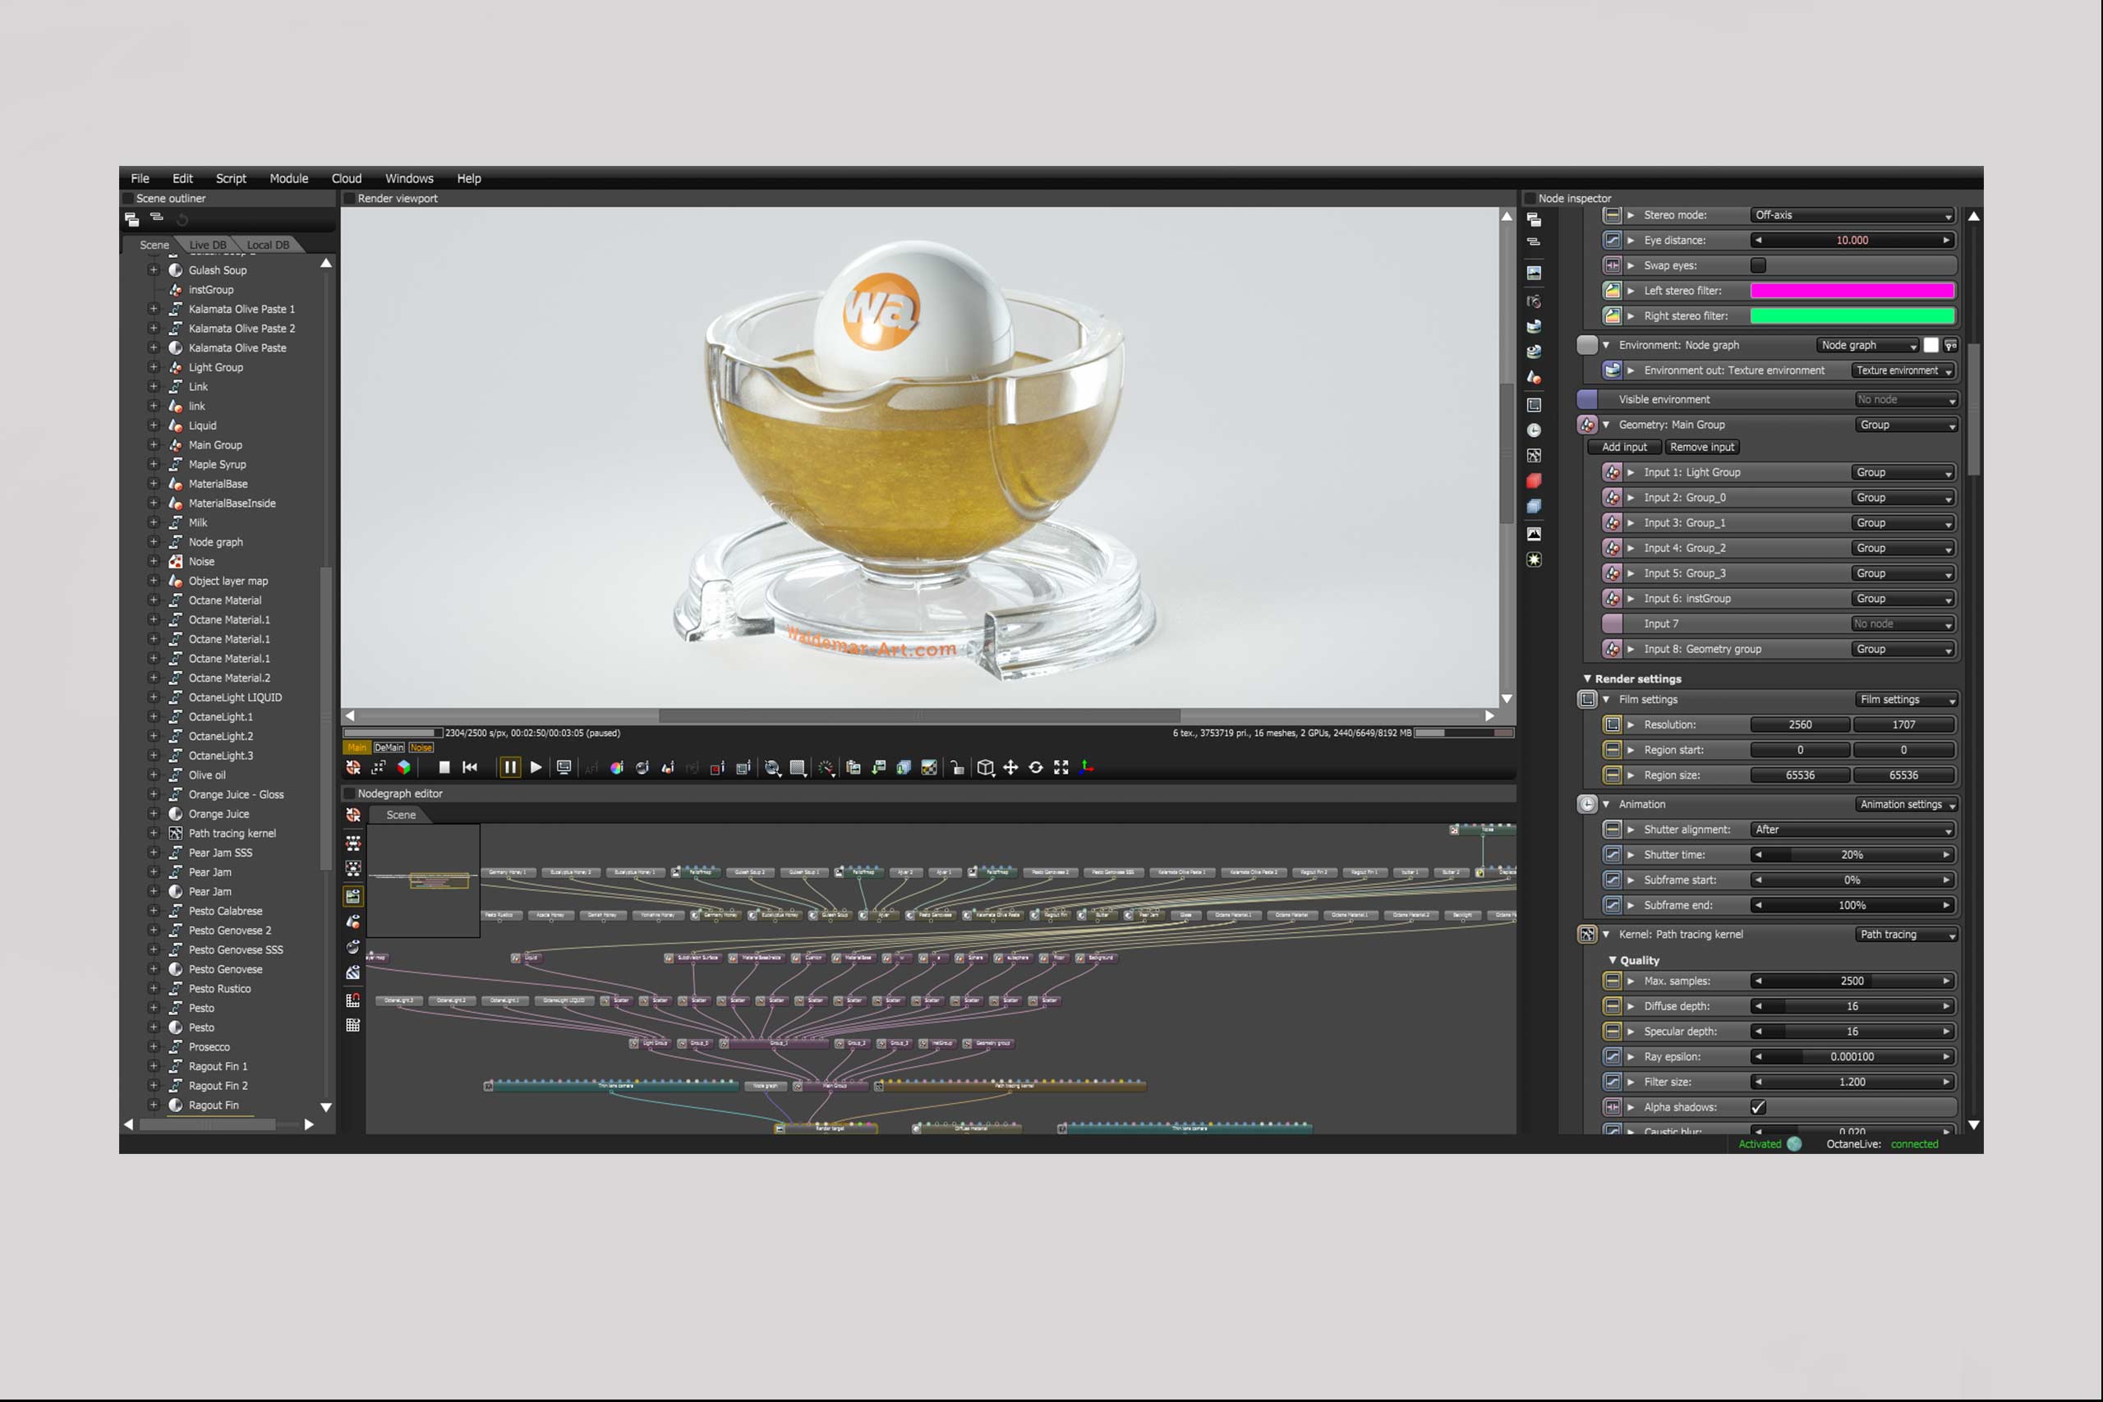Open the Stereo mode Off-axis dropdown
Image resolution: width=2103 pixels, height=1402 pixels.
[1852, 215]
